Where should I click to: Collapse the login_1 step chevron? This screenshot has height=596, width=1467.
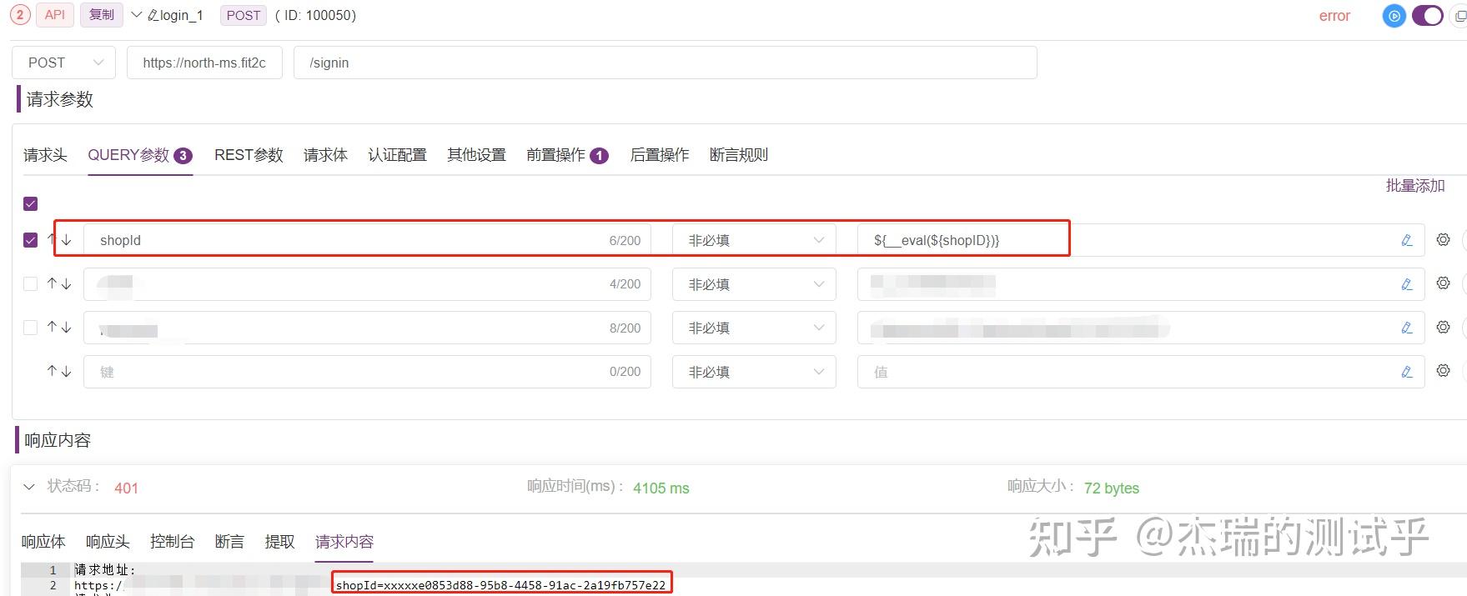pyautogui.click(x=138, y=15)
